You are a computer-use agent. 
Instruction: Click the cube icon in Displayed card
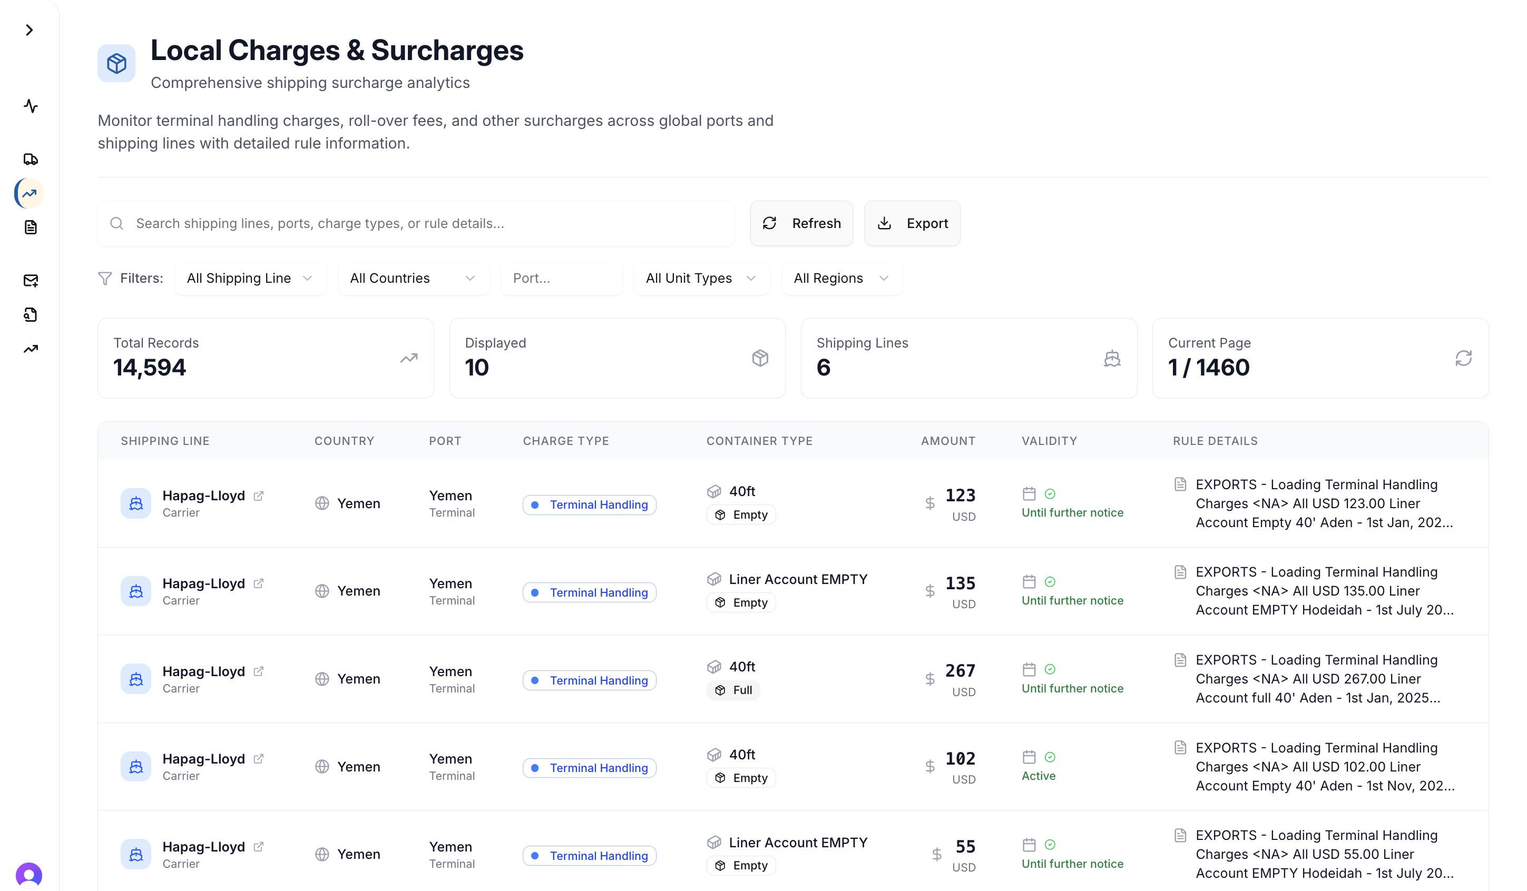760,358
